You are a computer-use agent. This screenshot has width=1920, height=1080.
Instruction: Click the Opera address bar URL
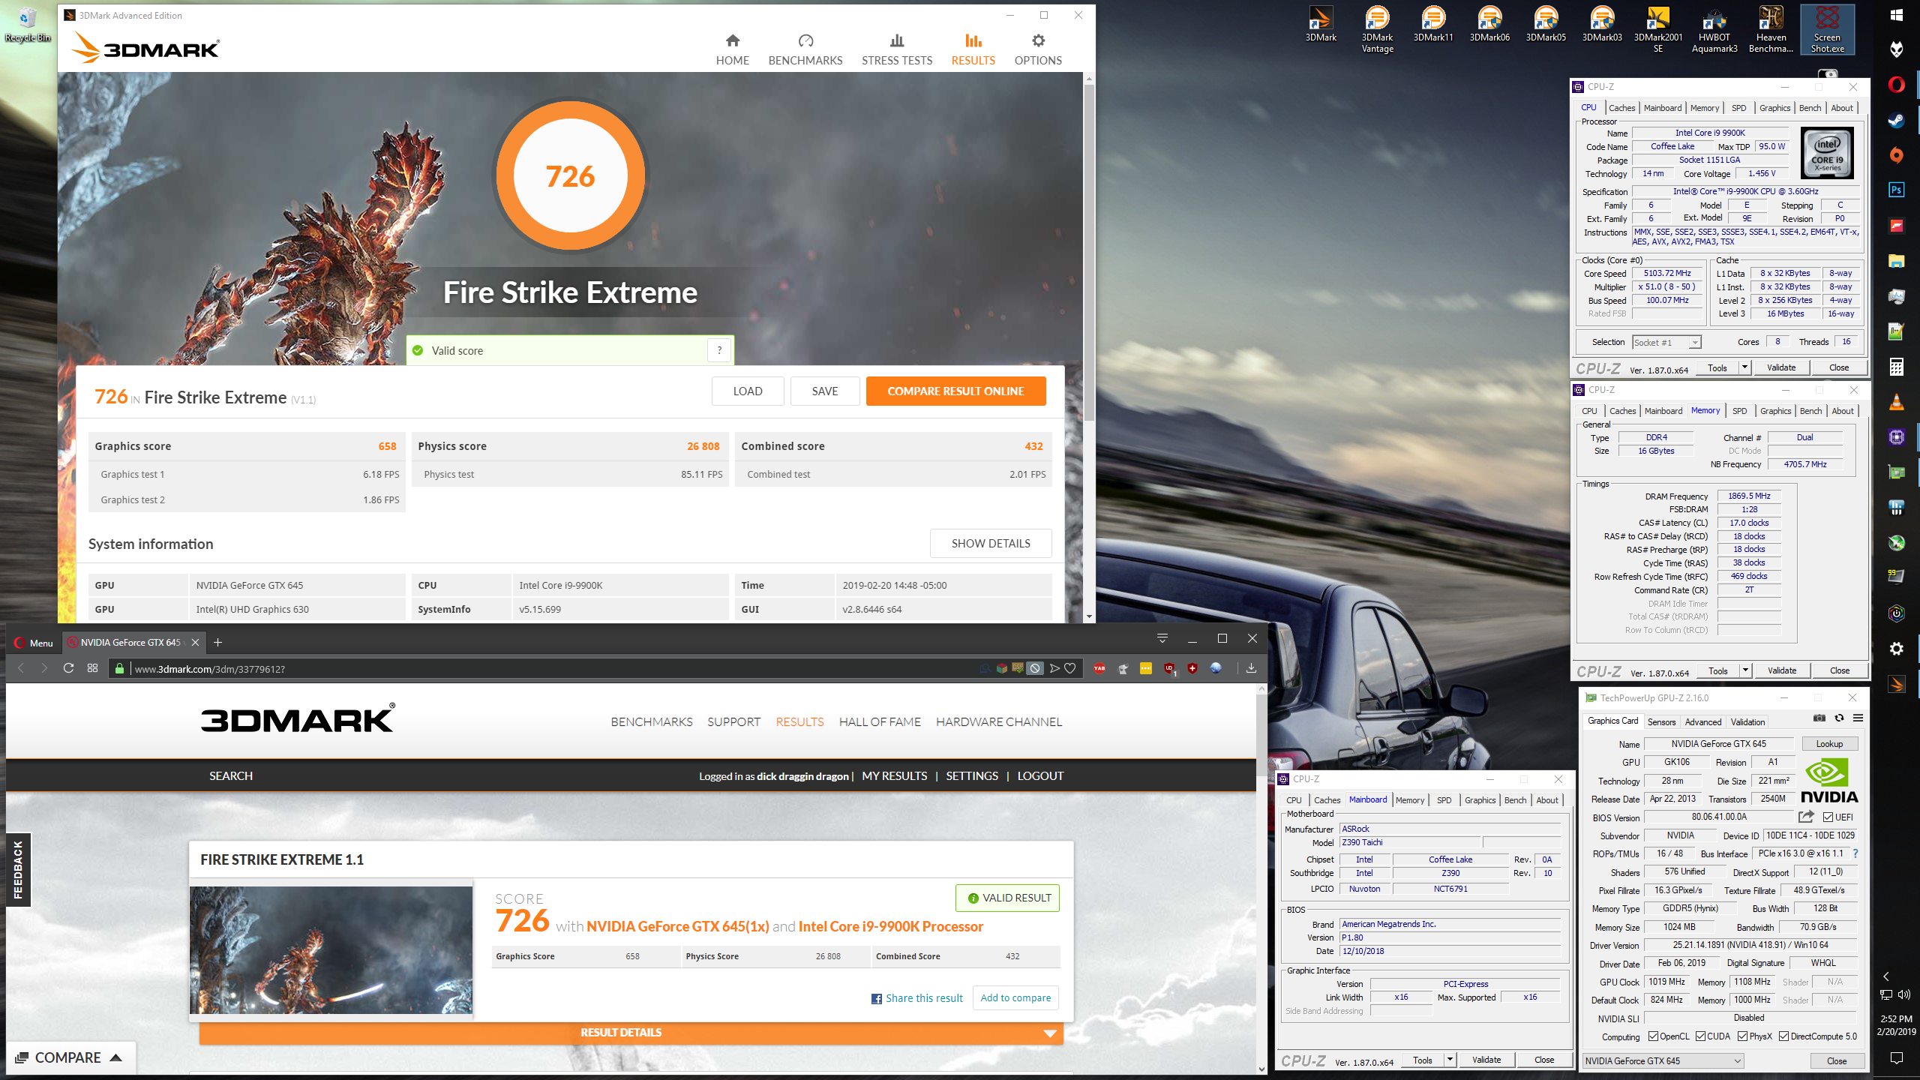(x=209, y=669)
